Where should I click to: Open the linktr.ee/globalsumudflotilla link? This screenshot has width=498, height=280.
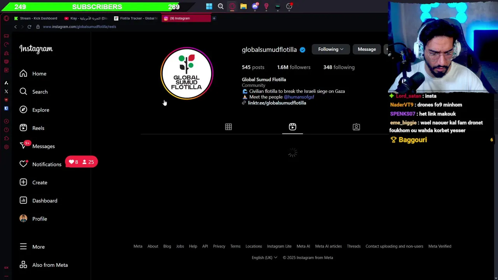tap(277, 103)
